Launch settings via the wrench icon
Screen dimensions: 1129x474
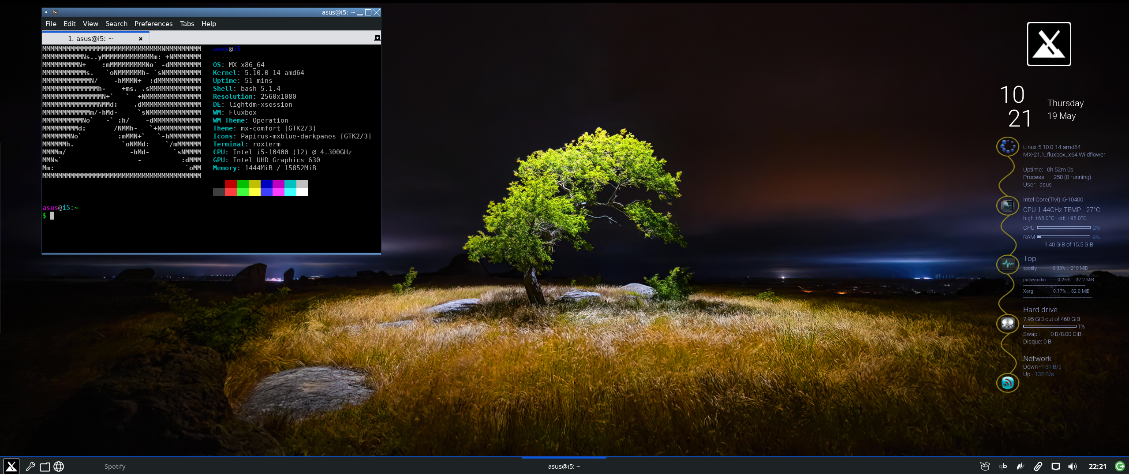pos(30,466)
